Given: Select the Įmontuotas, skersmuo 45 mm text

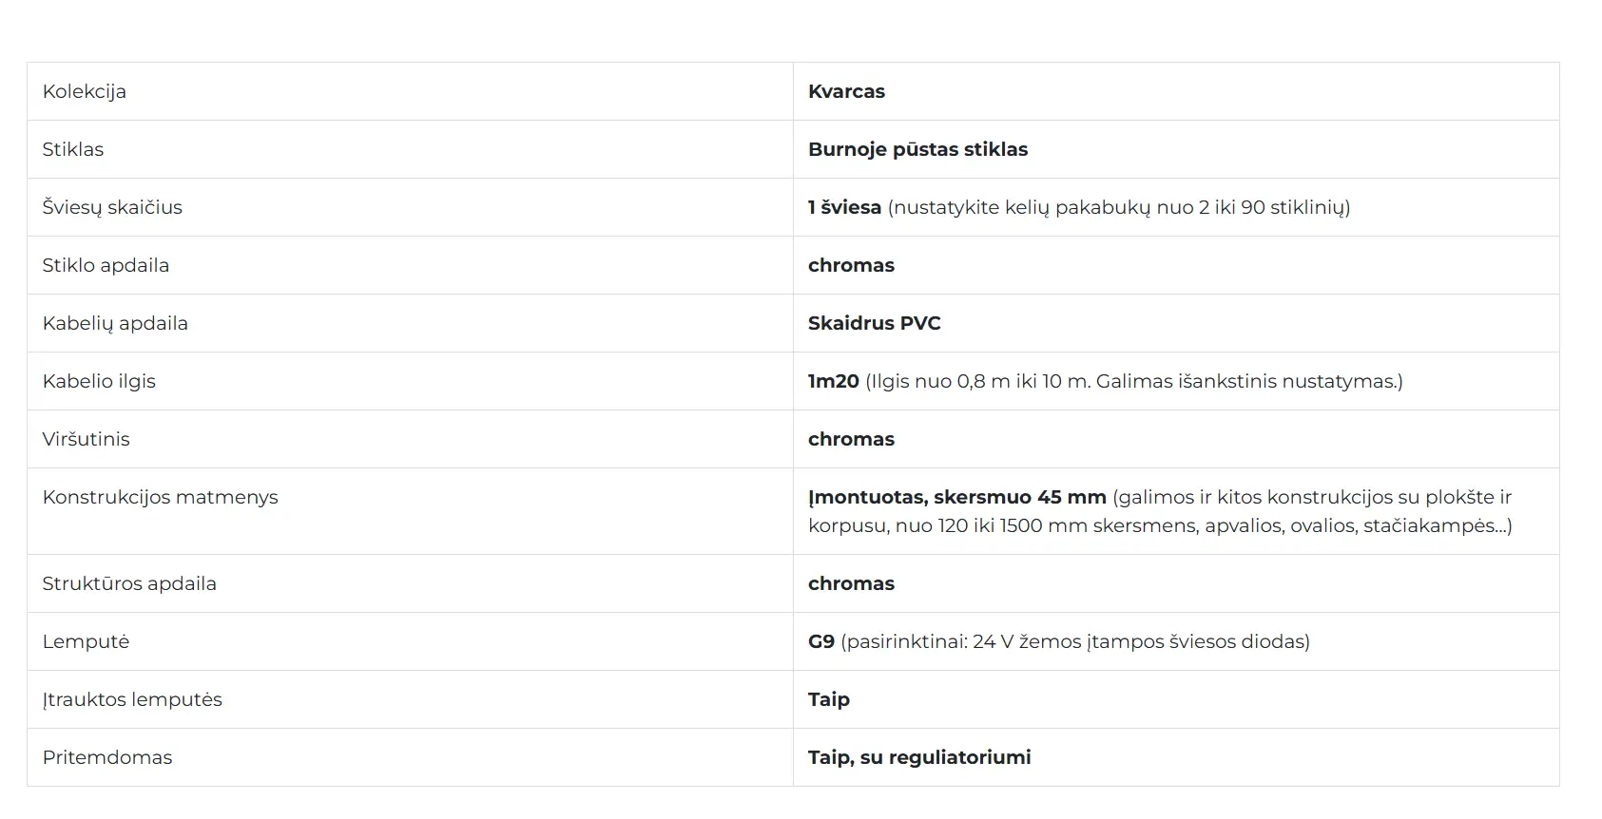Looking at the screenshot, I should [956, 498].
